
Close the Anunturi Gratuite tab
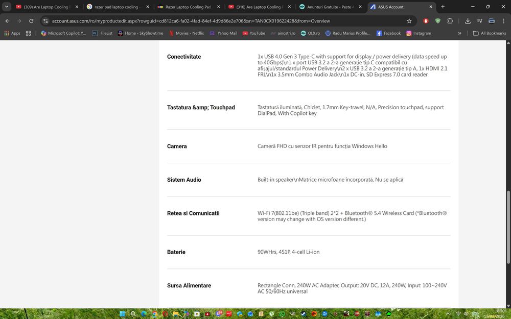pyautogui.click(x=360, y=7)
